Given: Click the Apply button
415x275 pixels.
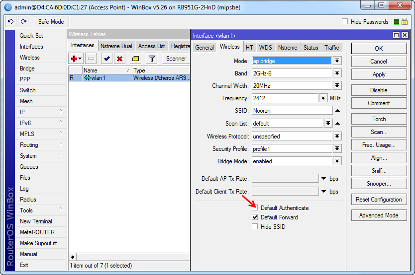Looking at the screenshot, I should click(379, 74).
